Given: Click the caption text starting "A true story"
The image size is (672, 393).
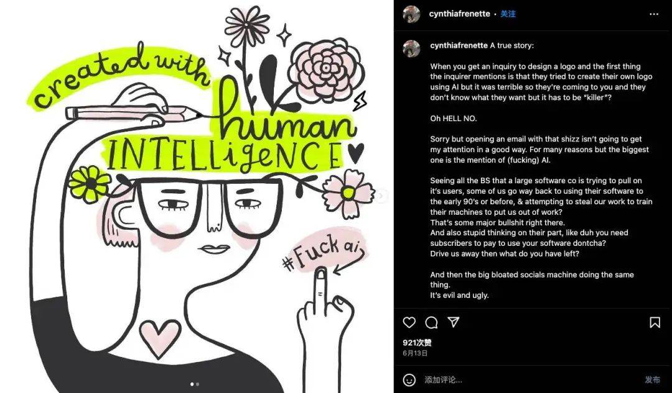Looking at the screenshot, I should (x=511, y=45).
